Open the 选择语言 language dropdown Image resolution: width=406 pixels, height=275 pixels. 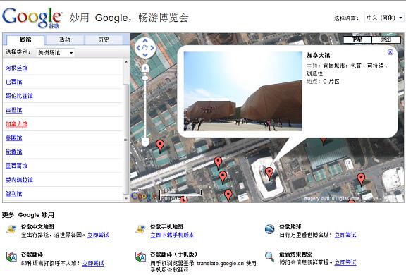[384, 18]
